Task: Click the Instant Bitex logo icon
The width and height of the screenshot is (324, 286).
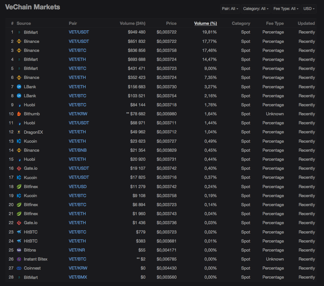Action: (19, 259)
